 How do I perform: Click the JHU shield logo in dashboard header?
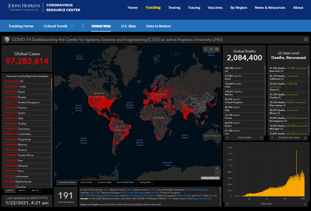click(7, 40)
